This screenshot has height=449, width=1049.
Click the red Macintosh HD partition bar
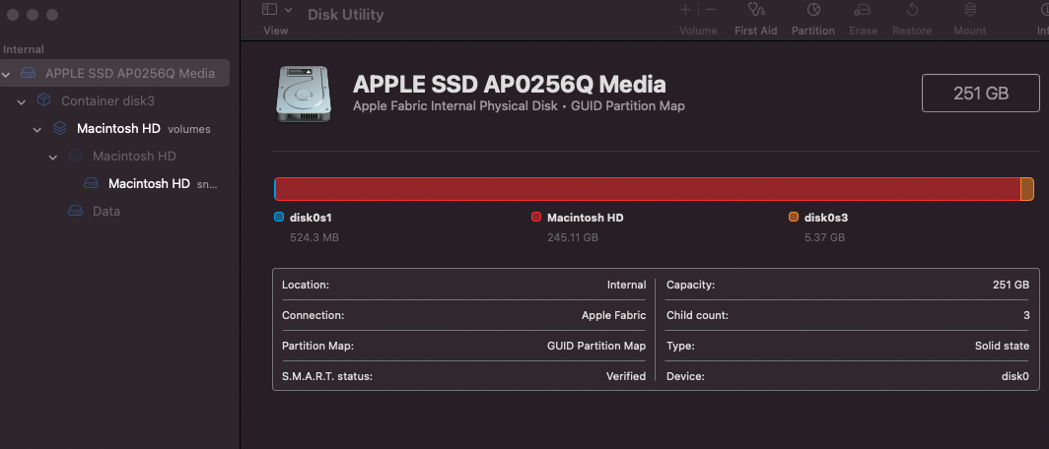647,189
